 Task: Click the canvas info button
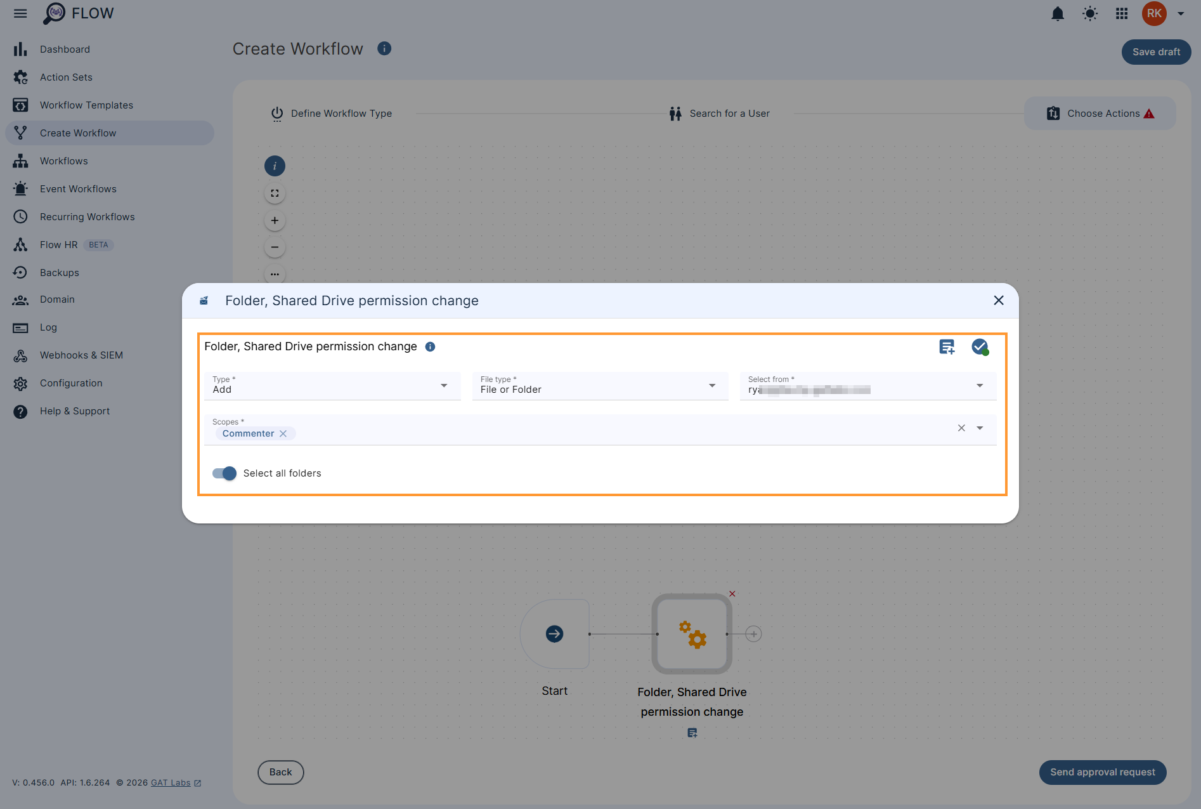275,166
